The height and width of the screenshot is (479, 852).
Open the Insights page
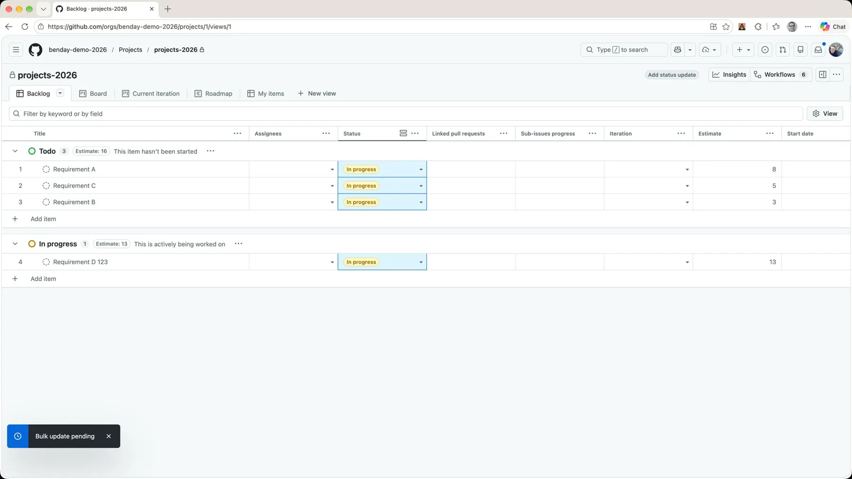coord(729,75)
